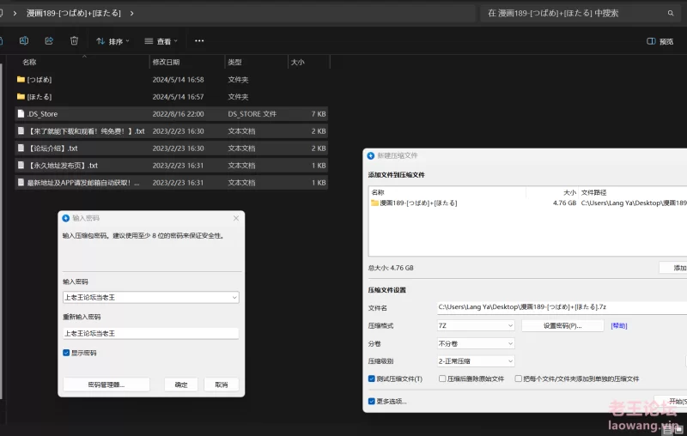The width and height of the screenshot is (687, 436).
Task: Open the three-dots more options menu
Action: pos(199,40)
